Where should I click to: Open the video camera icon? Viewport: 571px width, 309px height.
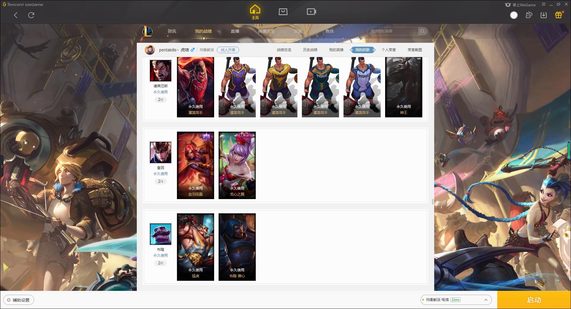311,12
